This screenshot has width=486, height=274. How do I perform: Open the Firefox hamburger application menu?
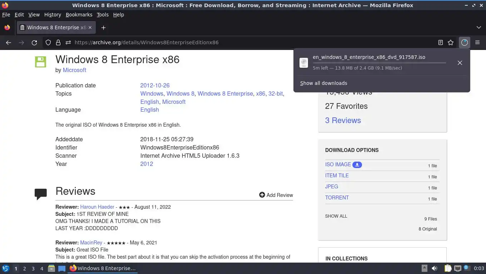pyautogui.click(x=477, y=42)
